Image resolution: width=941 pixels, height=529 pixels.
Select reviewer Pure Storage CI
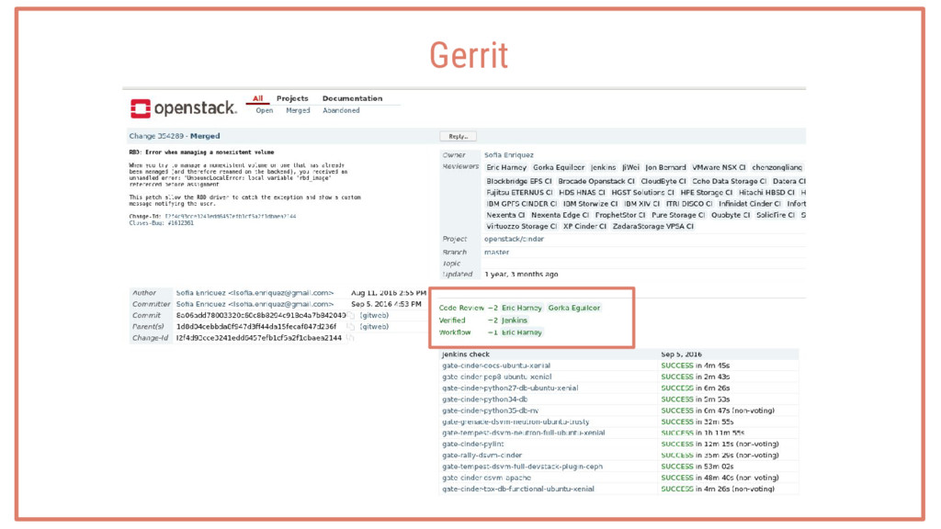pyautogui.click(x=678, y=215)
